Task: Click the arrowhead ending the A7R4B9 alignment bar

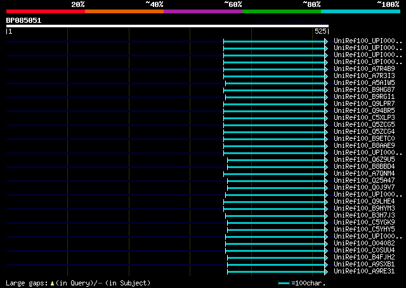Action: [x=326, y=69]
